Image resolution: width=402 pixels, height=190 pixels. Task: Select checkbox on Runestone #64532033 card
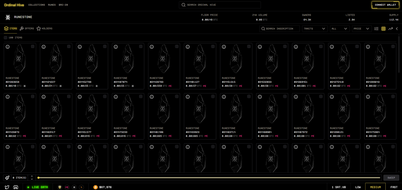tap(285, 47)
